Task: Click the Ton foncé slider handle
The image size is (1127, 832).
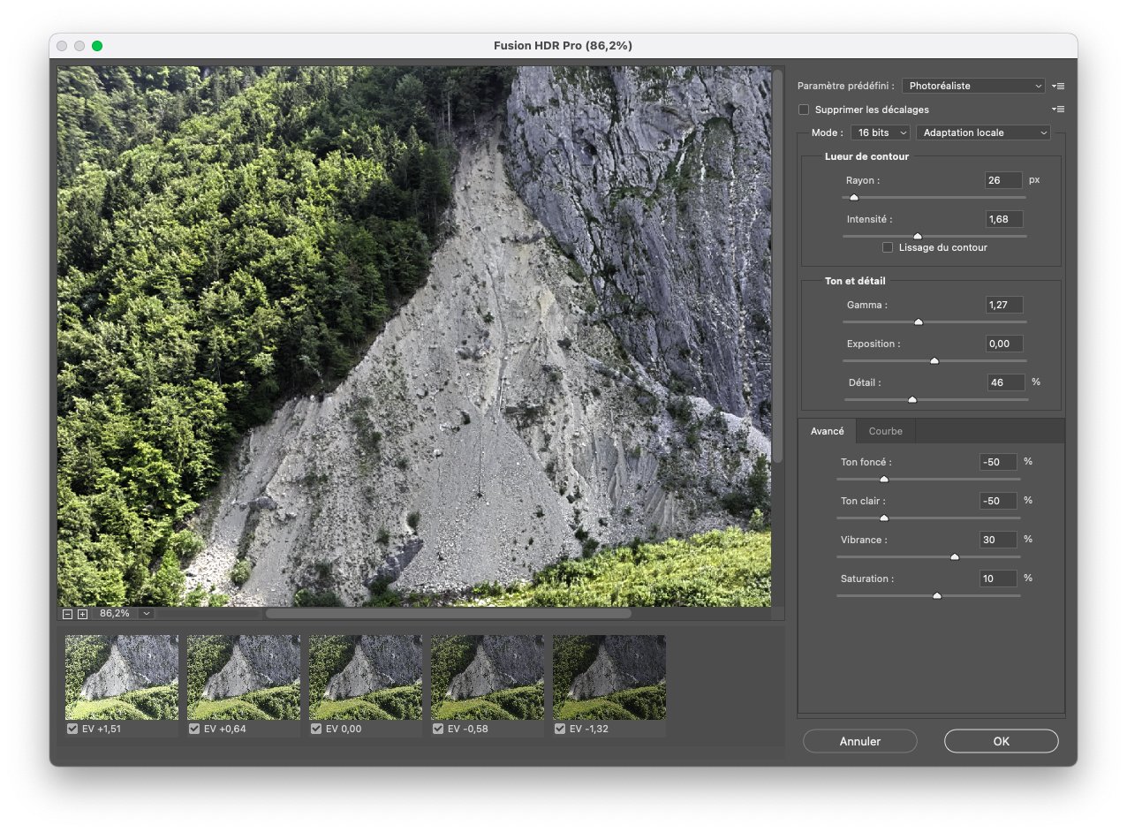Action: coord(883,480)
